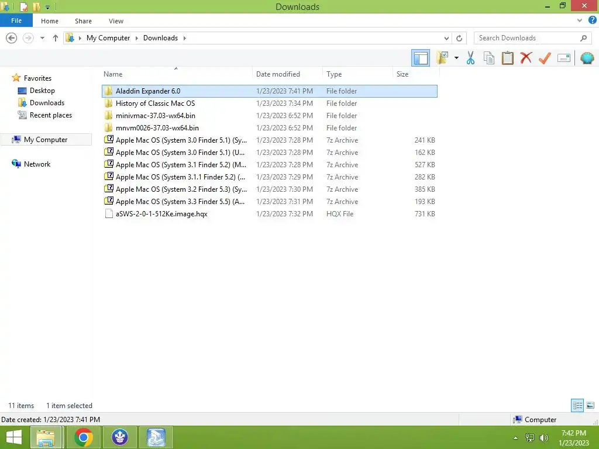Select Favorites in navigation pane
The width and height of the screenshot is (599, 449).
[37, 78]
